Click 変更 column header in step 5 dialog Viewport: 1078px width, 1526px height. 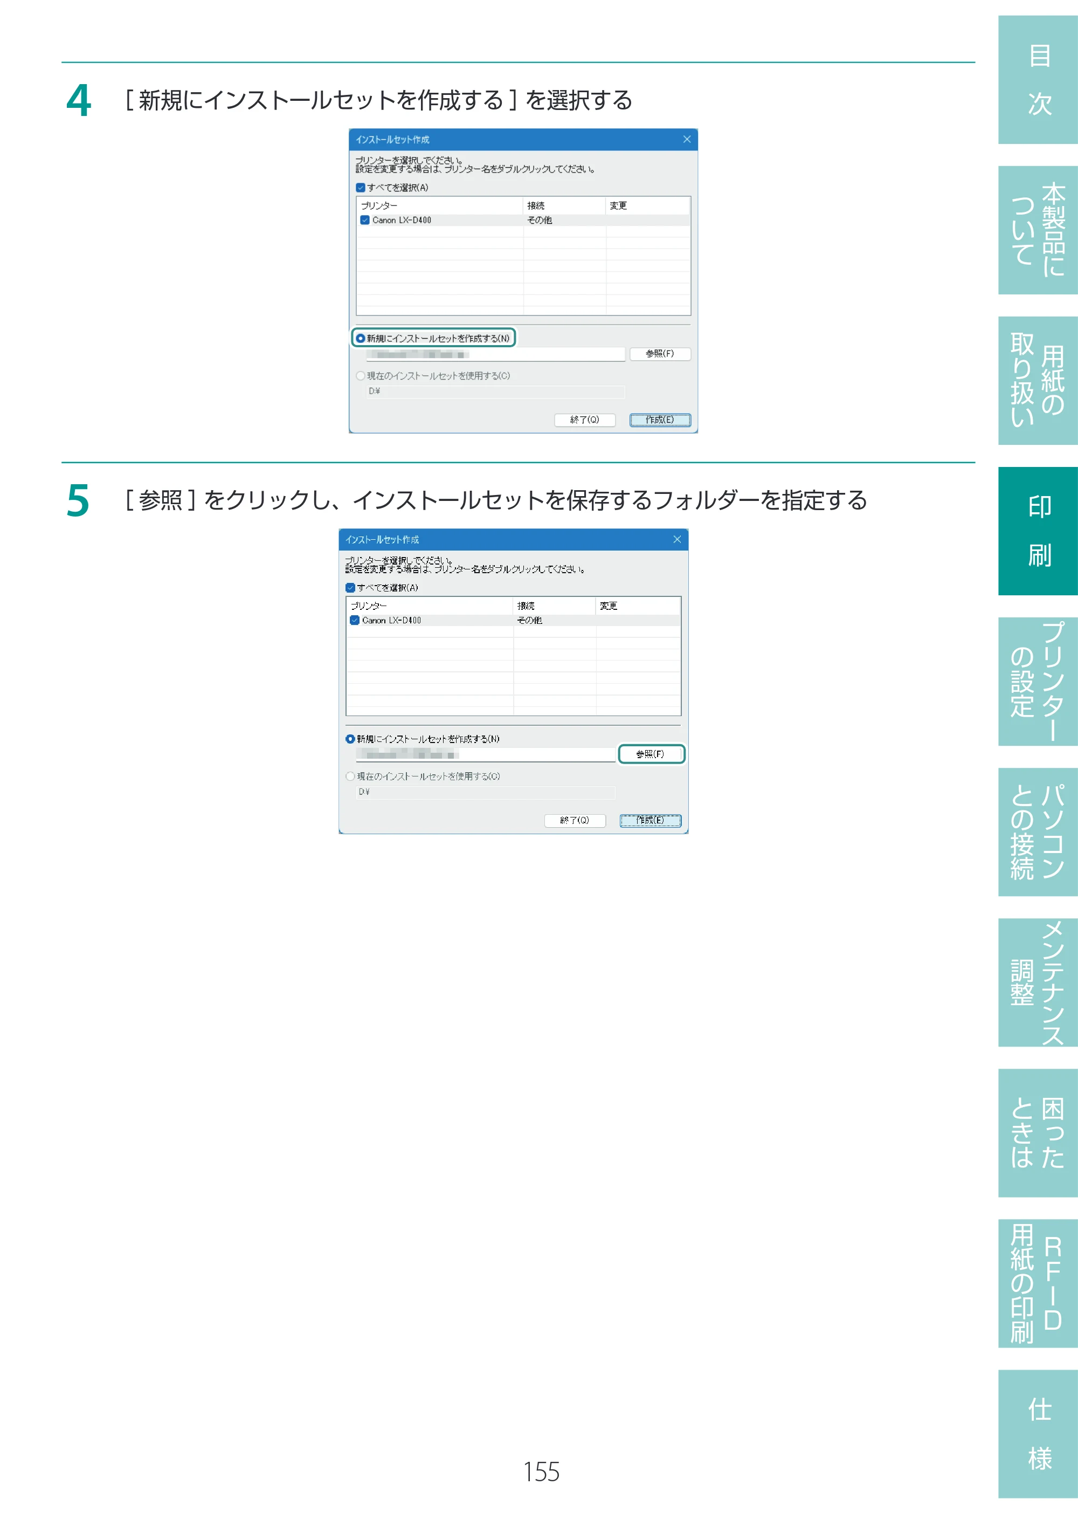pos(638,606)
